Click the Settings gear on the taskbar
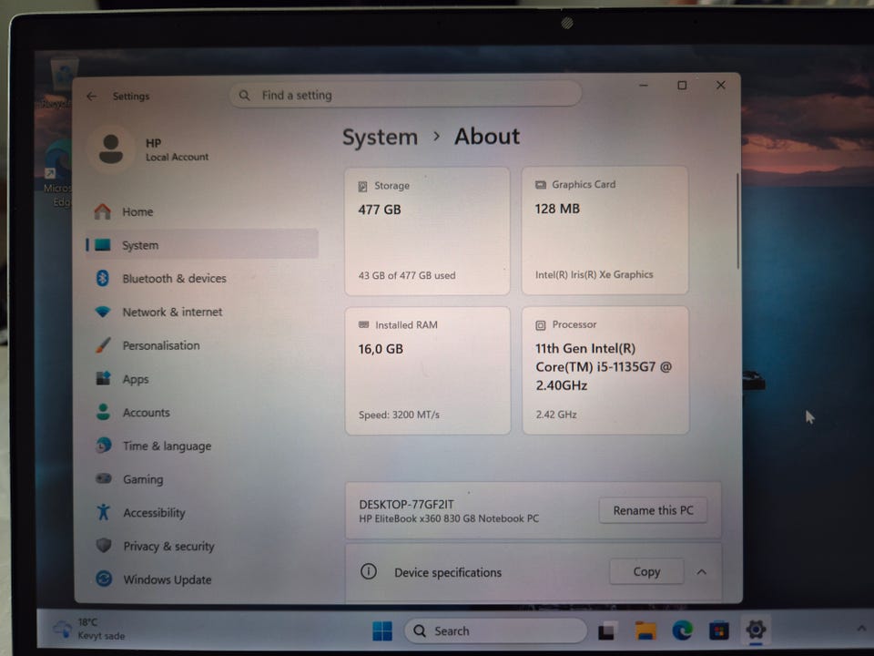Image resolution: width=874 pixels, height=656 pixels. click(x=756, y=630)
